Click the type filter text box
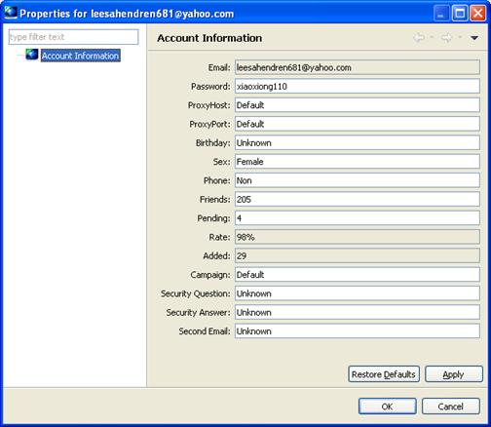 click(x=73, y=37)
